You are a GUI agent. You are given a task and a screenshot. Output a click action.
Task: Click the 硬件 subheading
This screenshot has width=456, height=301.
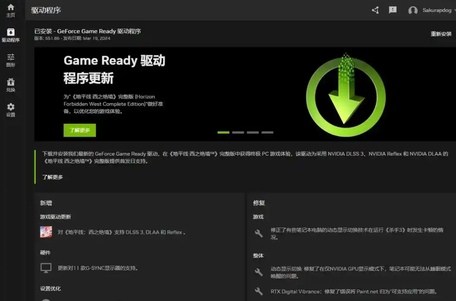pos(45,252)
